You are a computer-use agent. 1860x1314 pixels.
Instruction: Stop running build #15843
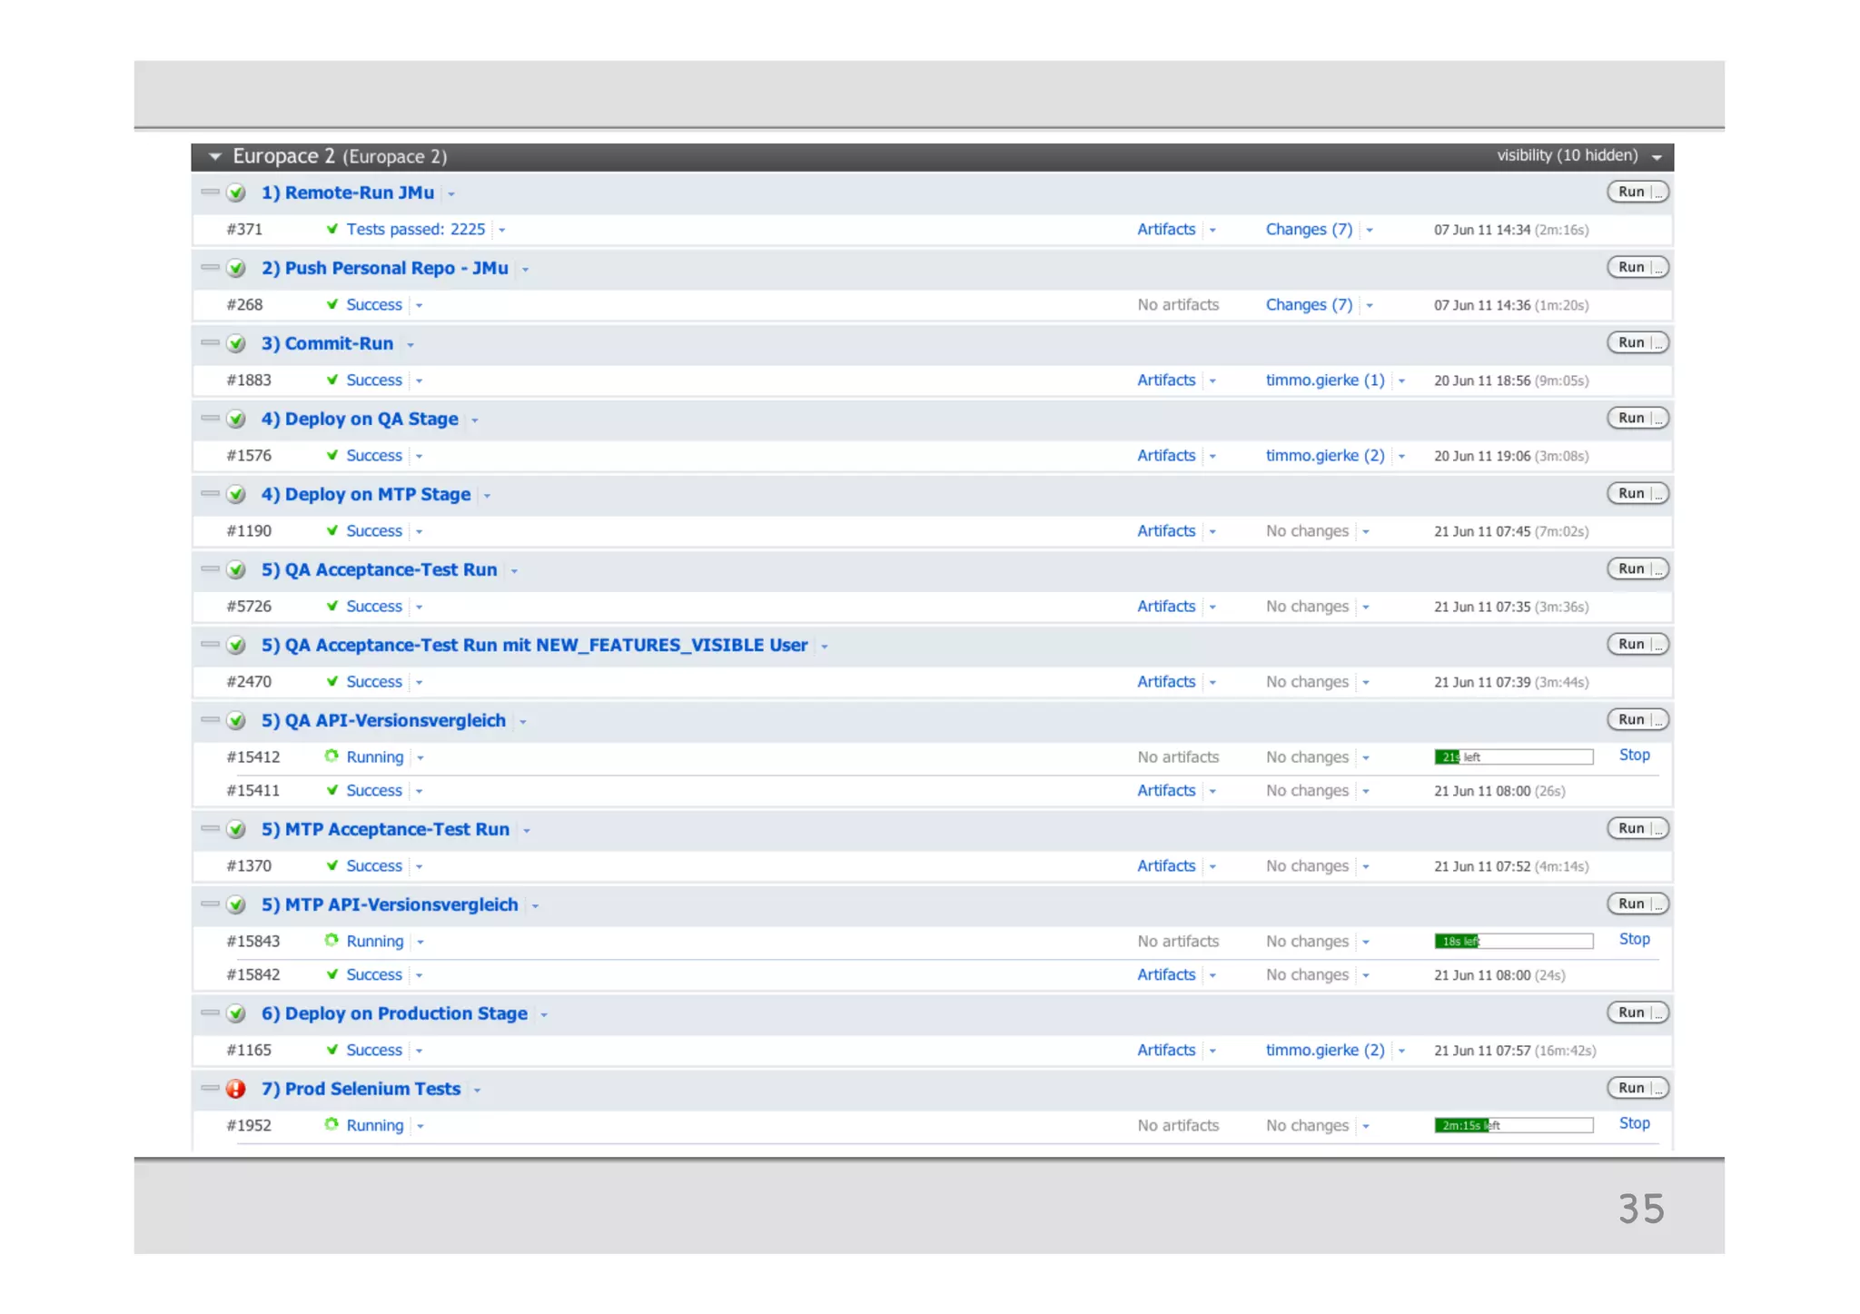pos(1634,939)
